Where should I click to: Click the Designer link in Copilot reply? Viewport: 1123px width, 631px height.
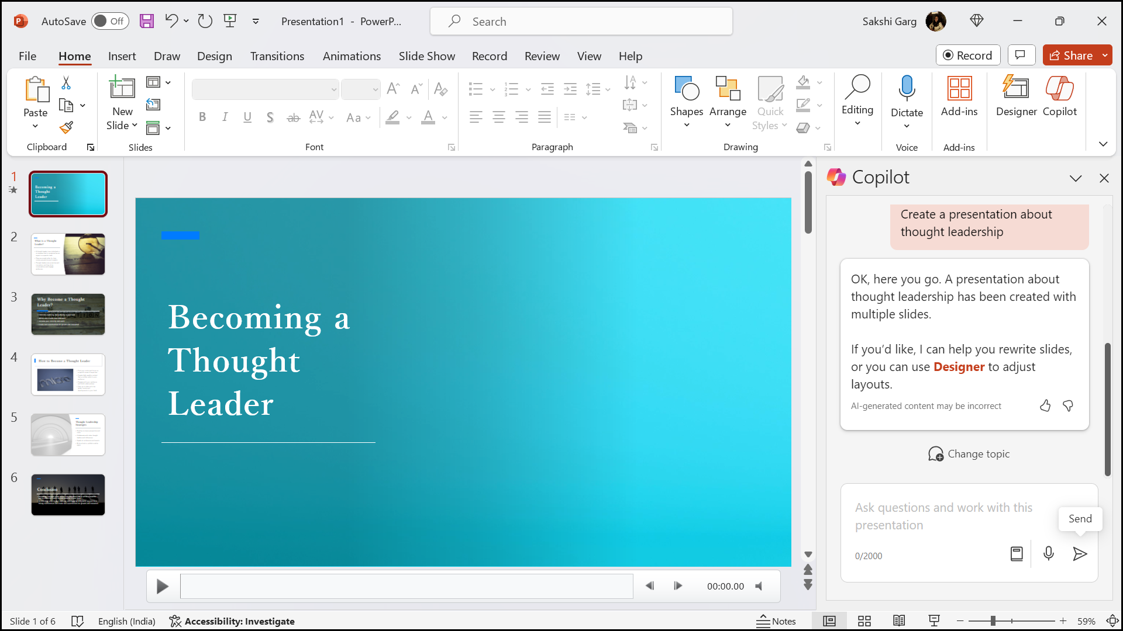click(959, 367)
